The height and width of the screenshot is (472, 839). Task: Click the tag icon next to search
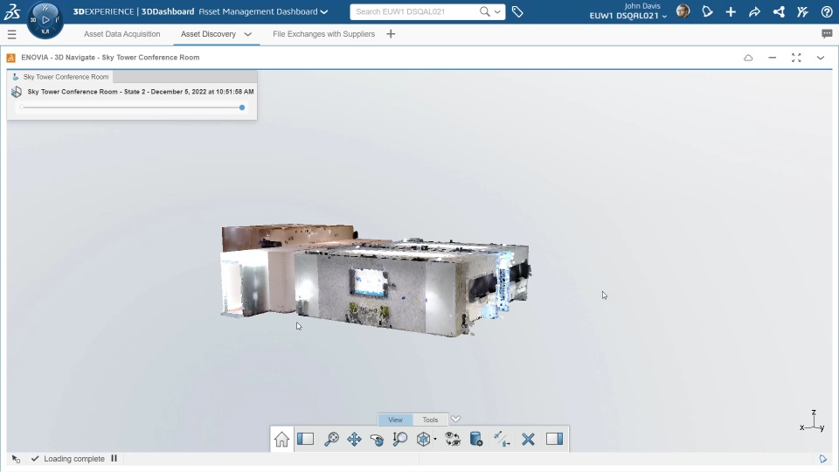click(x=517, y=11)
